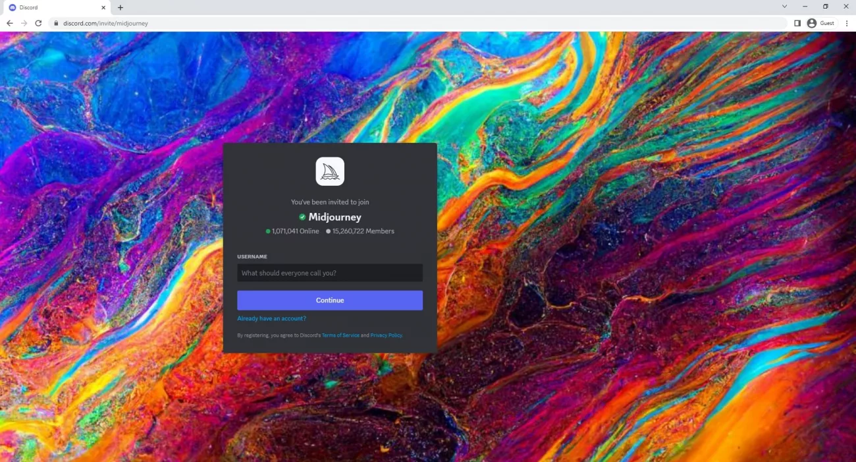
Task: Click 'Already have an account?' link
Action: coord(271,318)
